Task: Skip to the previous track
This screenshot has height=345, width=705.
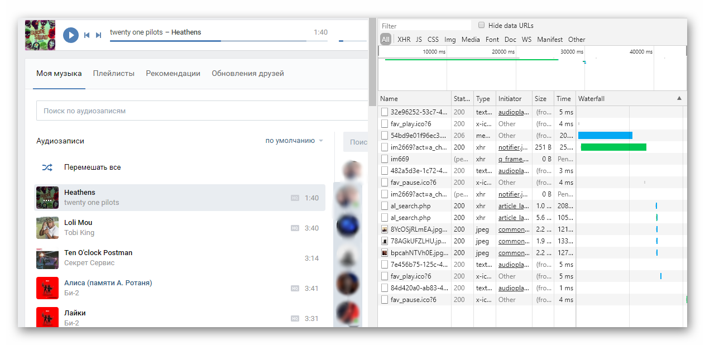Action: (x=87, y=35)
